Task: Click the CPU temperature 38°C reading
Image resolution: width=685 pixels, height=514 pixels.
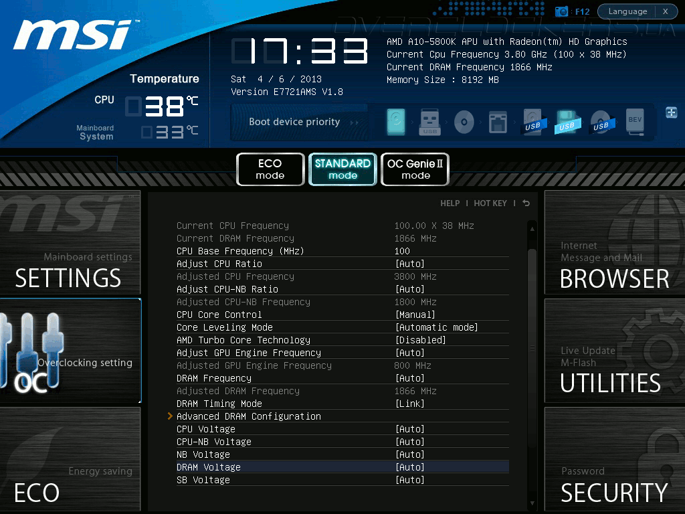Action: (x=162, y=106)
